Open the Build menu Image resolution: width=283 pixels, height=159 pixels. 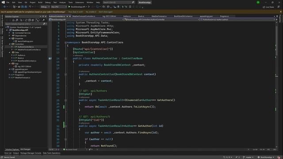click(x=40, y=2)
